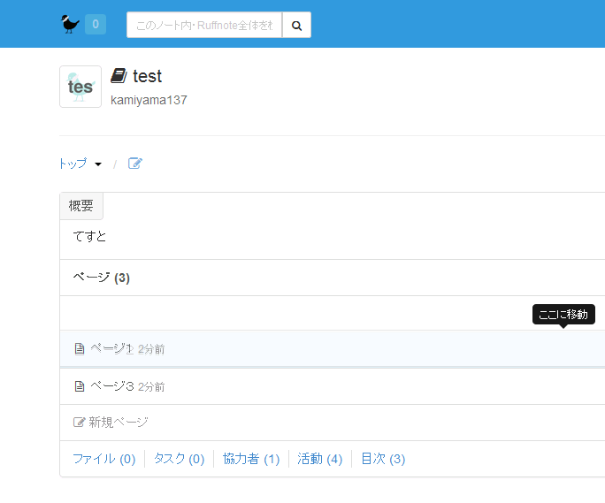Viewport: 605px width, 503px height.
Task: Select the 概要 tab
Action: pyautogui.click(x=81, y=206)
